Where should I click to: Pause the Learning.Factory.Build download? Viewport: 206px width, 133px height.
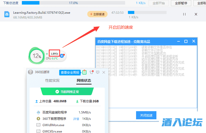184,14
